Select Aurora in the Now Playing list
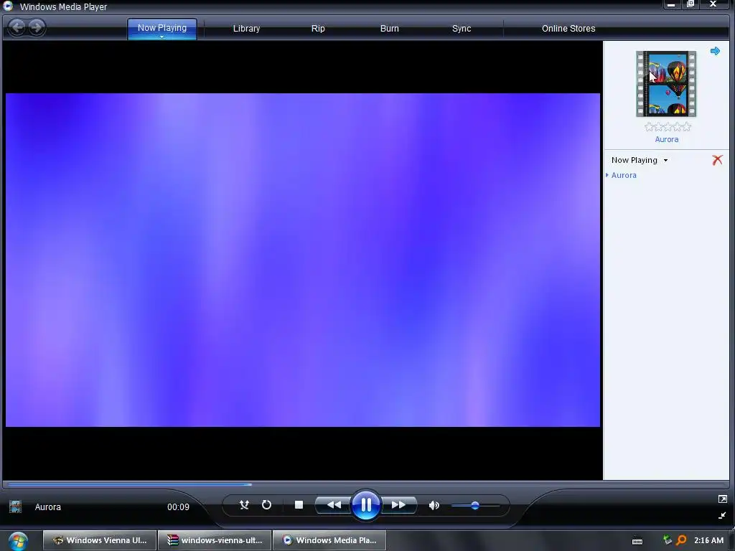The height and width of the screenshot is (551, 735). tap(624, 175)
